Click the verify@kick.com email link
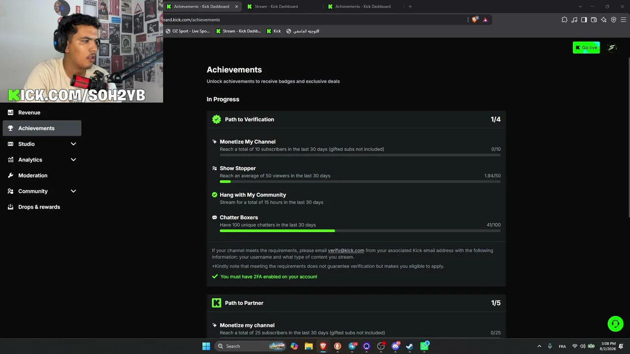This screenshot has width=630, height=354. 346,251
